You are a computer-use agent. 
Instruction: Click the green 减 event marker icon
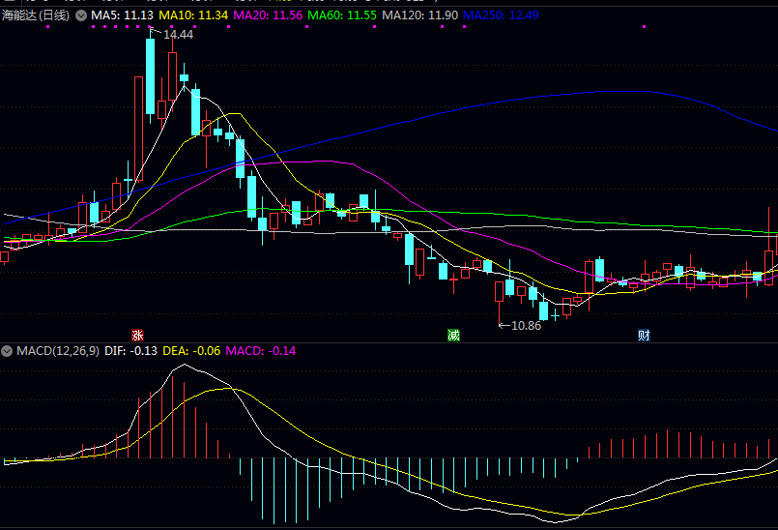[x=453, y=335]
